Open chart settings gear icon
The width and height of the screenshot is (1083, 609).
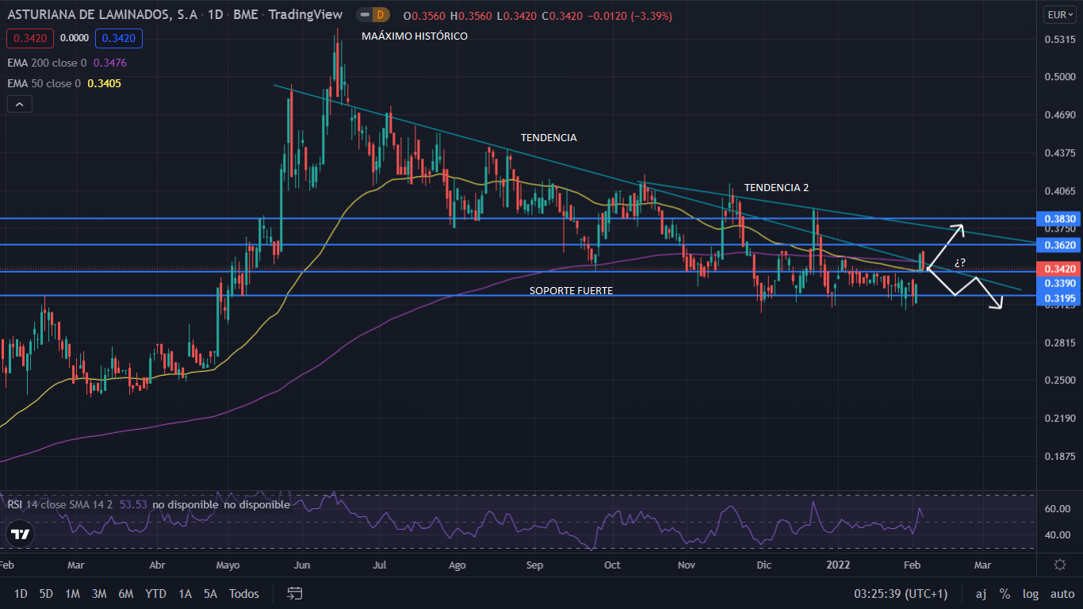click(1059, 565)
